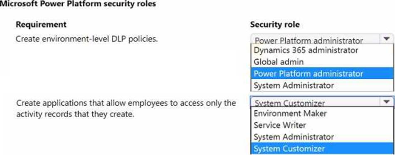This screenshot has width=395, height=155.
Task: Click the Security role column header
Action: click(x=275, y=24)
